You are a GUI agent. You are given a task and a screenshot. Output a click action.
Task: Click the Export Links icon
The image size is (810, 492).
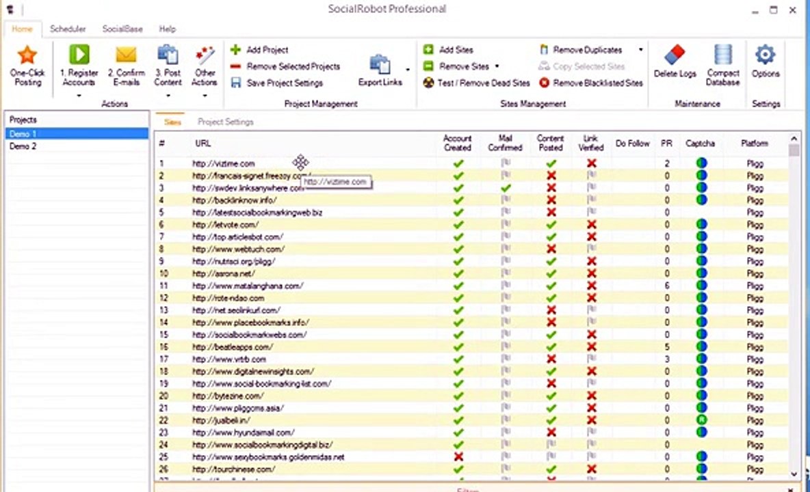pos(380,64)
